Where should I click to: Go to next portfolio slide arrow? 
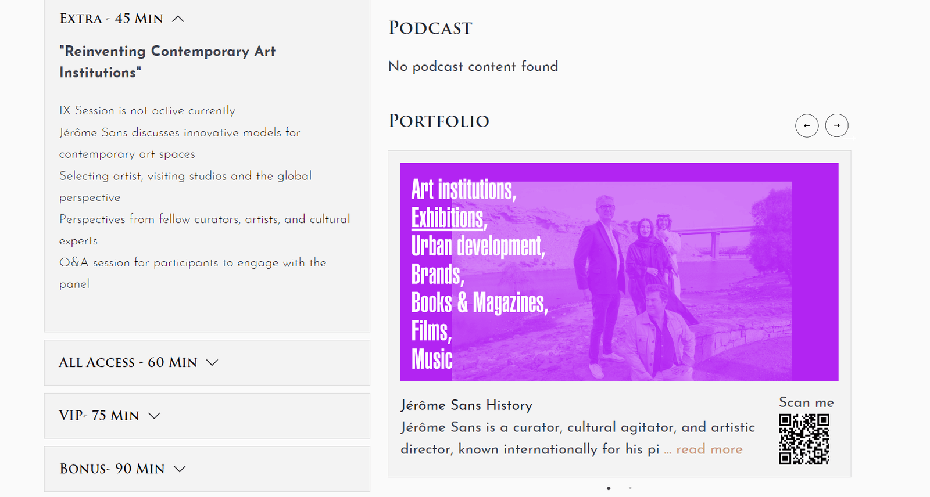pyautogui.click(x=836, y=125)
